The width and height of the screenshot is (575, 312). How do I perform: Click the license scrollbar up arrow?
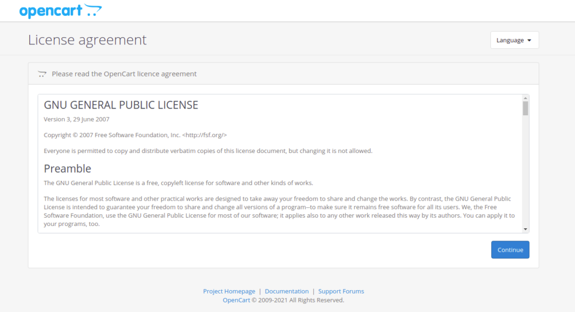tap(526, 98)
